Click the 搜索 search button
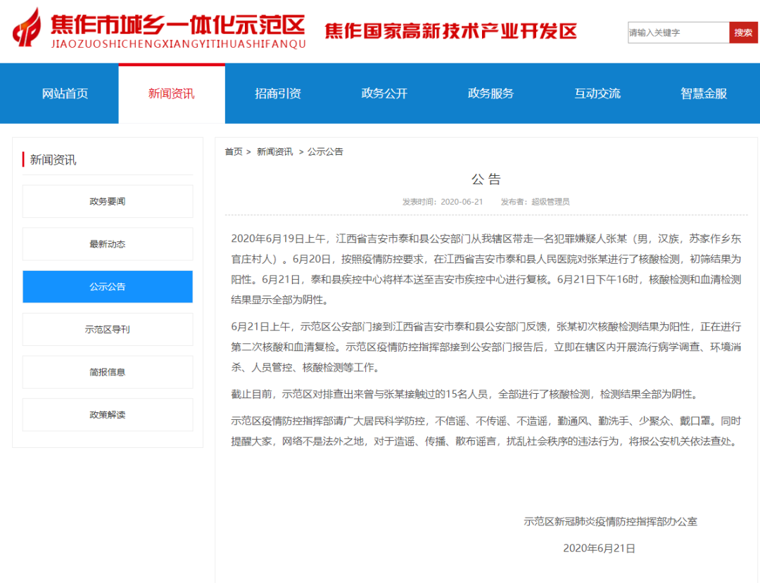Screen dimensions: 760x583 743,32
